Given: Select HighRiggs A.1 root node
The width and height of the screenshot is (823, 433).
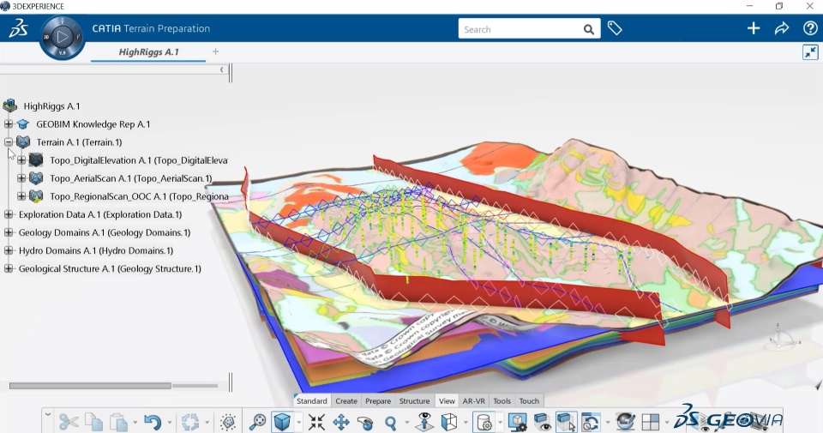Looking at the screenshot, I should 51,106.
